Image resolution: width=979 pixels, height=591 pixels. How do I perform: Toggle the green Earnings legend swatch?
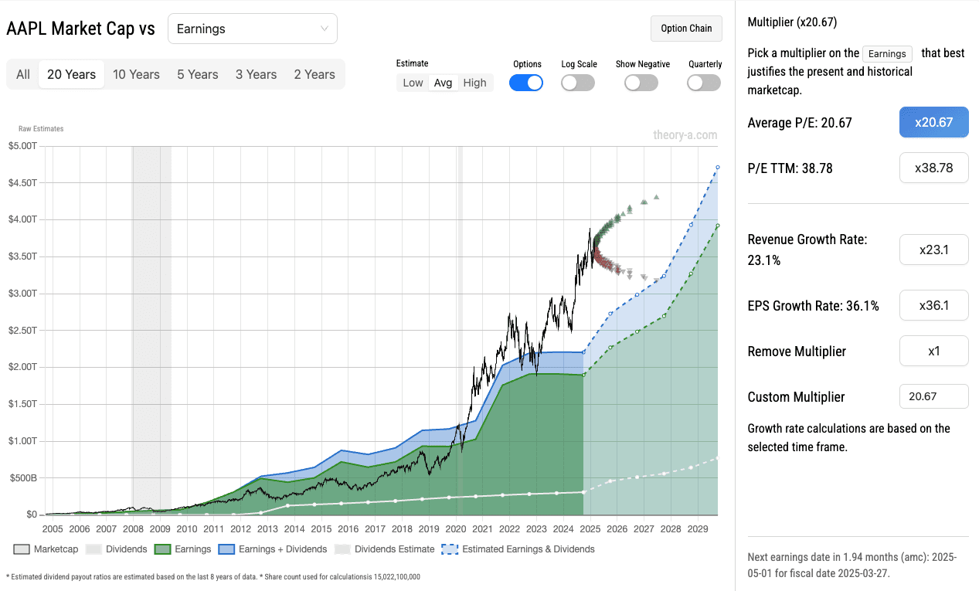point(162,549)
